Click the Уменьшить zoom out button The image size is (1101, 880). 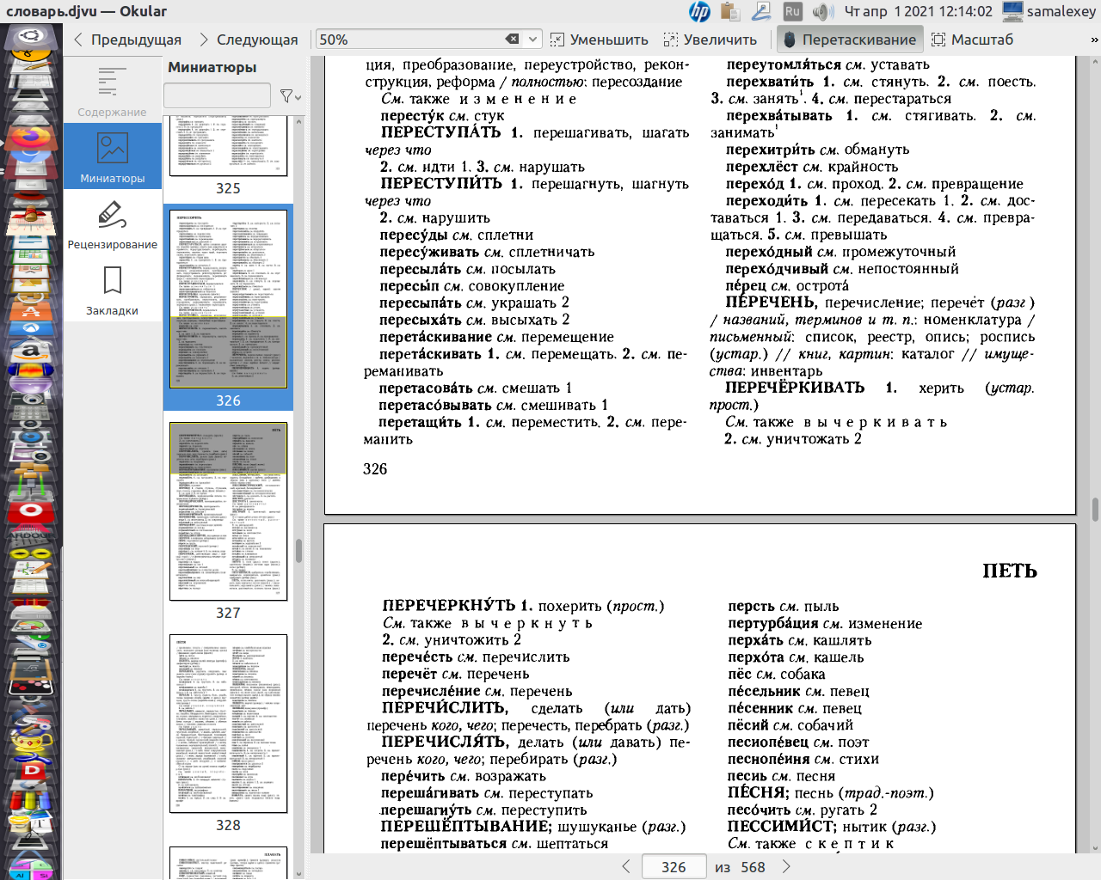tap(600, 40)
